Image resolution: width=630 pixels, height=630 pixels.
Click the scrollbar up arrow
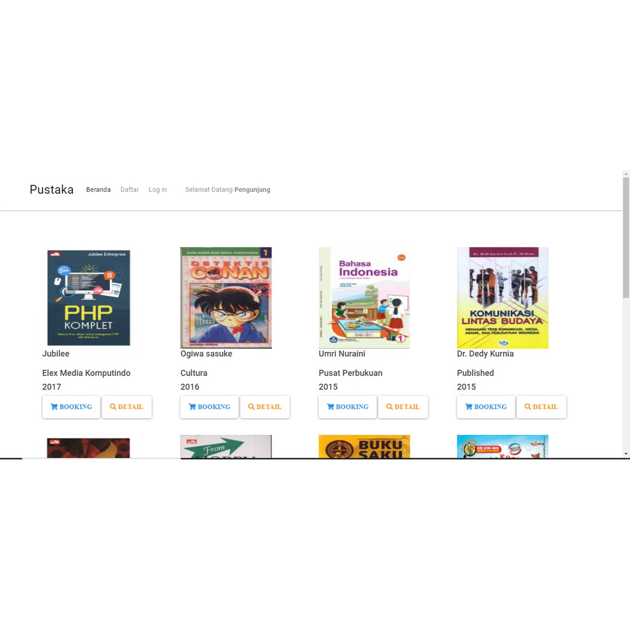626,174
